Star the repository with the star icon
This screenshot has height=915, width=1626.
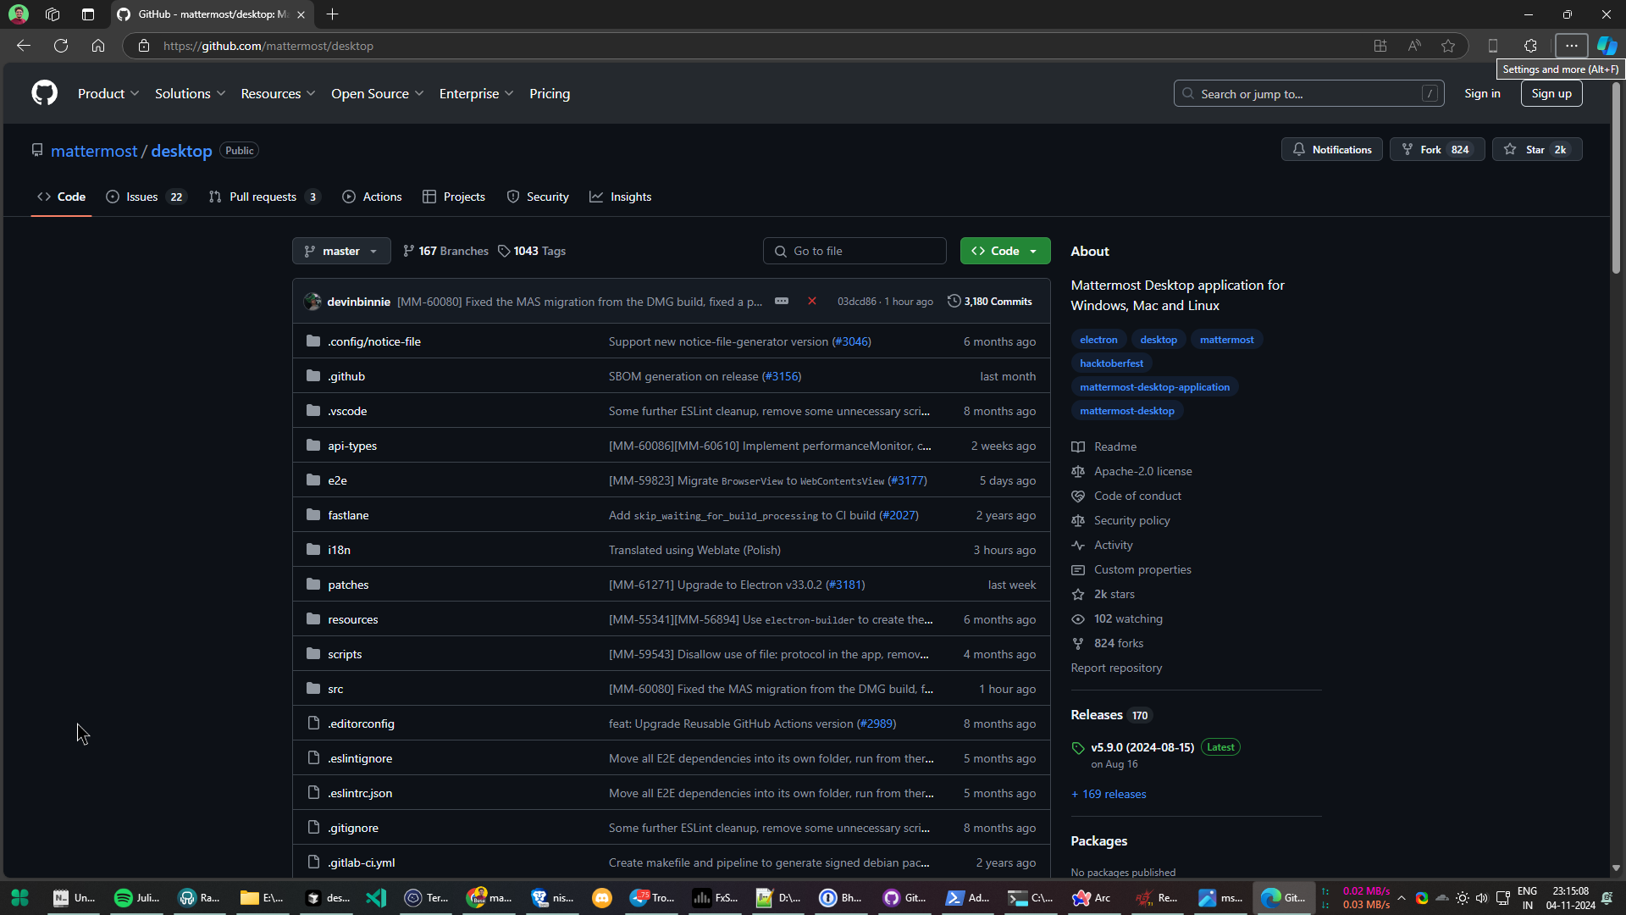click(1511, 149)
